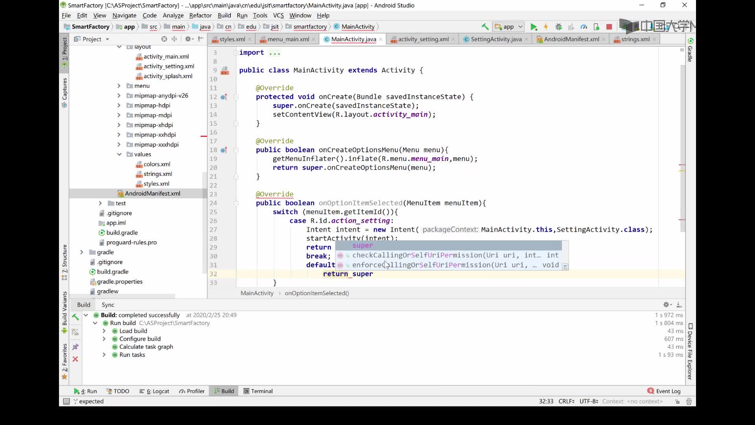Click the collapse all icon in Project panel

point(174,39)
